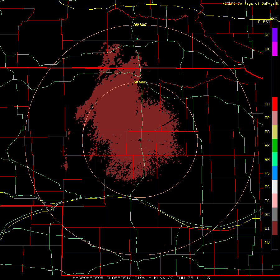Screen dimensions: 280x280
Task: Click the small green rain echo pixel
Action: coord(137,39)
